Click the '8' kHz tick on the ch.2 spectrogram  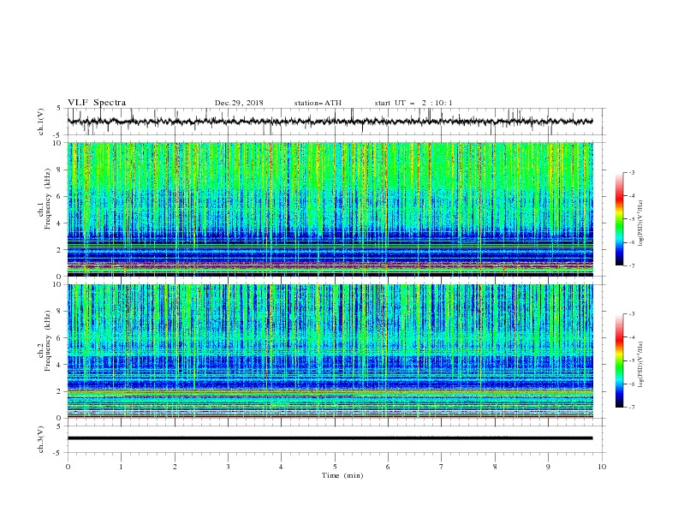(x=60, y=311)
